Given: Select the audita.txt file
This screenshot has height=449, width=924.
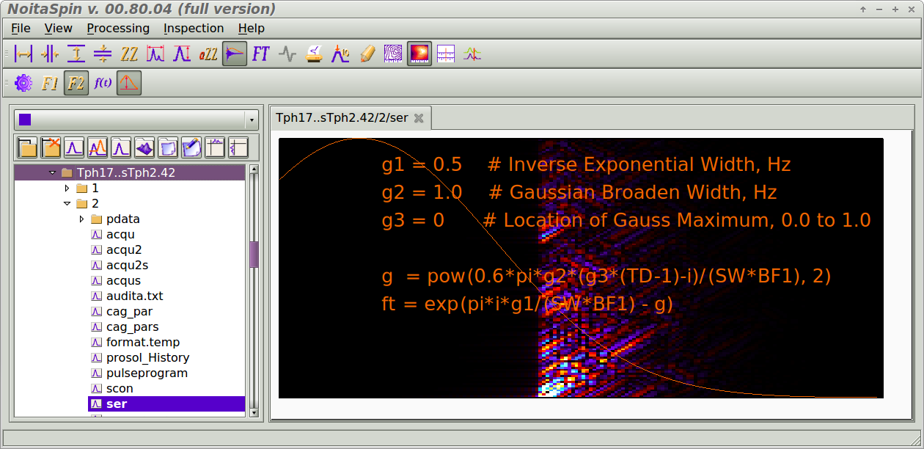Looking at the screenshot, I should pos(134,296).
